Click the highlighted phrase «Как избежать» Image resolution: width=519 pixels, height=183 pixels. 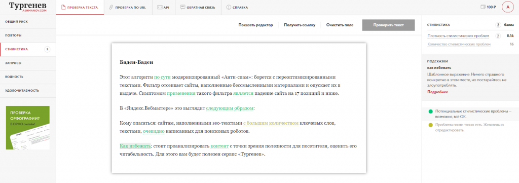click(x=135, y=146)
